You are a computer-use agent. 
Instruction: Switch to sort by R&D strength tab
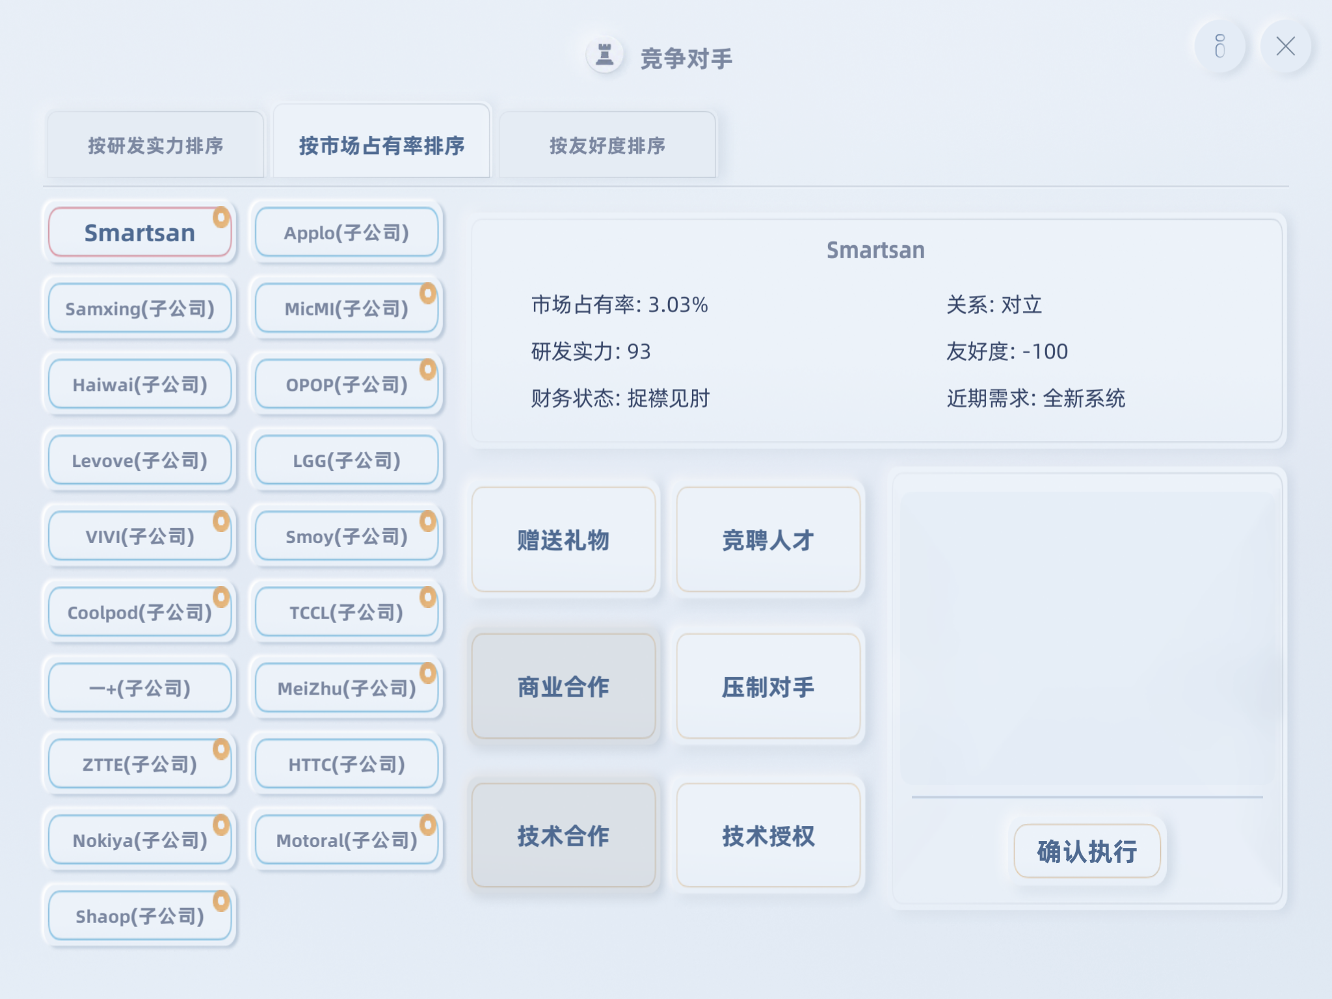point(155,145)
